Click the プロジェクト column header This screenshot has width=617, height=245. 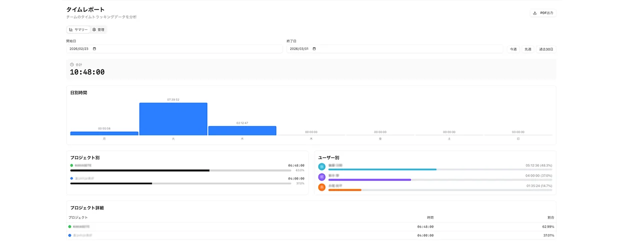click(78, 218)
